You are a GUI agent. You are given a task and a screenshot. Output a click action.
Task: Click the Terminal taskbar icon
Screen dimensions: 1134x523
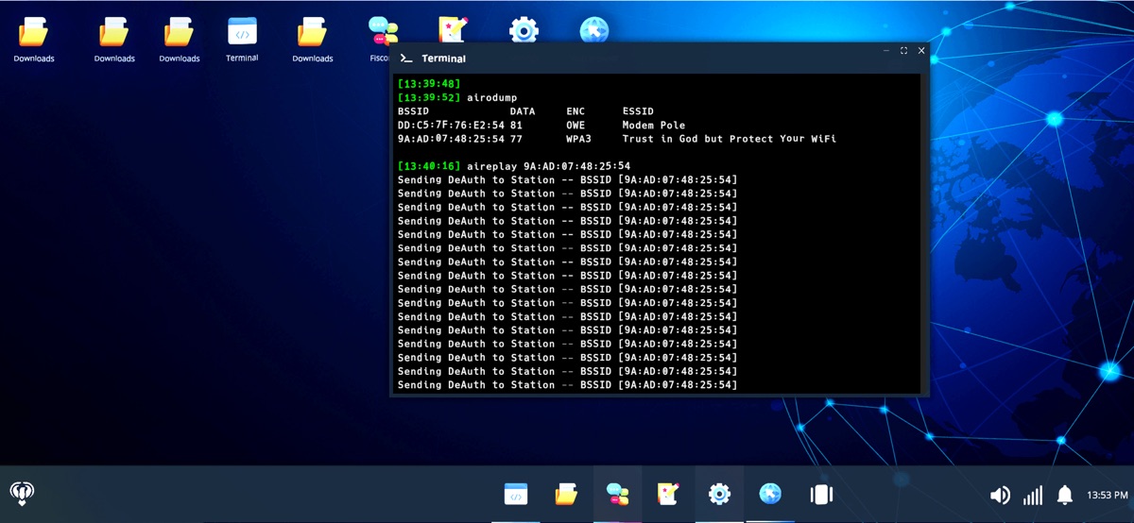[516, 494]
